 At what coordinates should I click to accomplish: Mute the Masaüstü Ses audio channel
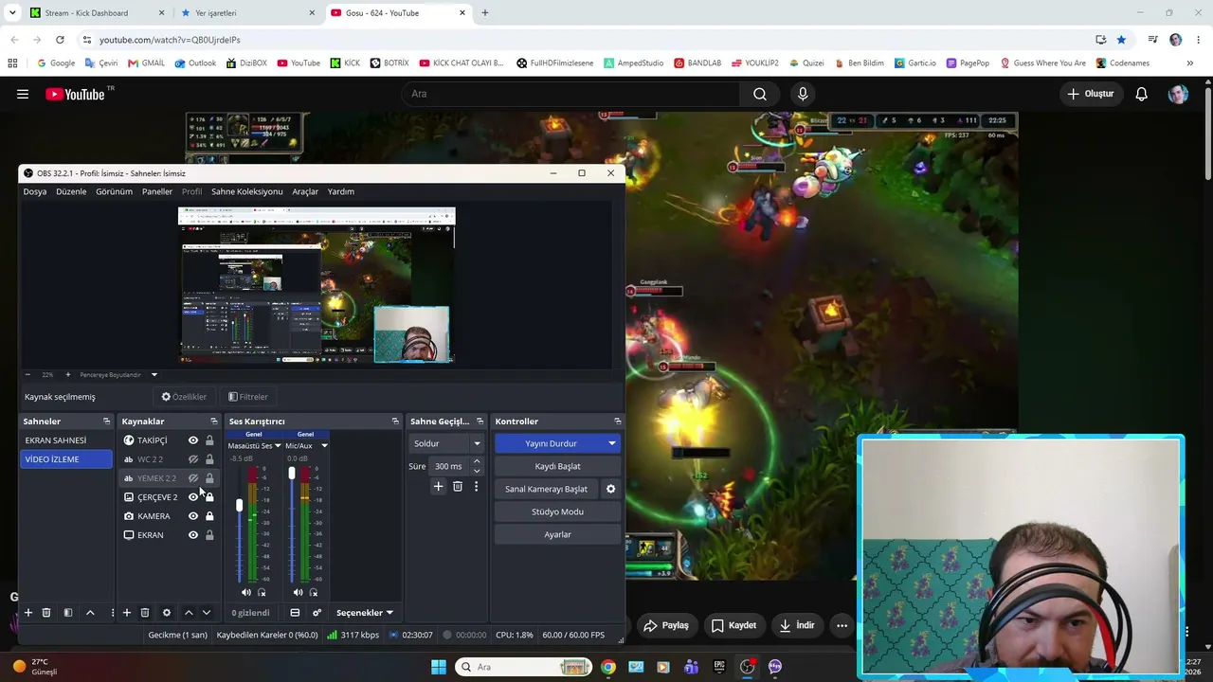pos(246,592)
